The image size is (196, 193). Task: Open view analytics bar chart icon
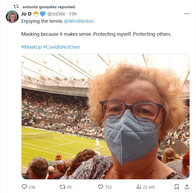pos(139,187)
